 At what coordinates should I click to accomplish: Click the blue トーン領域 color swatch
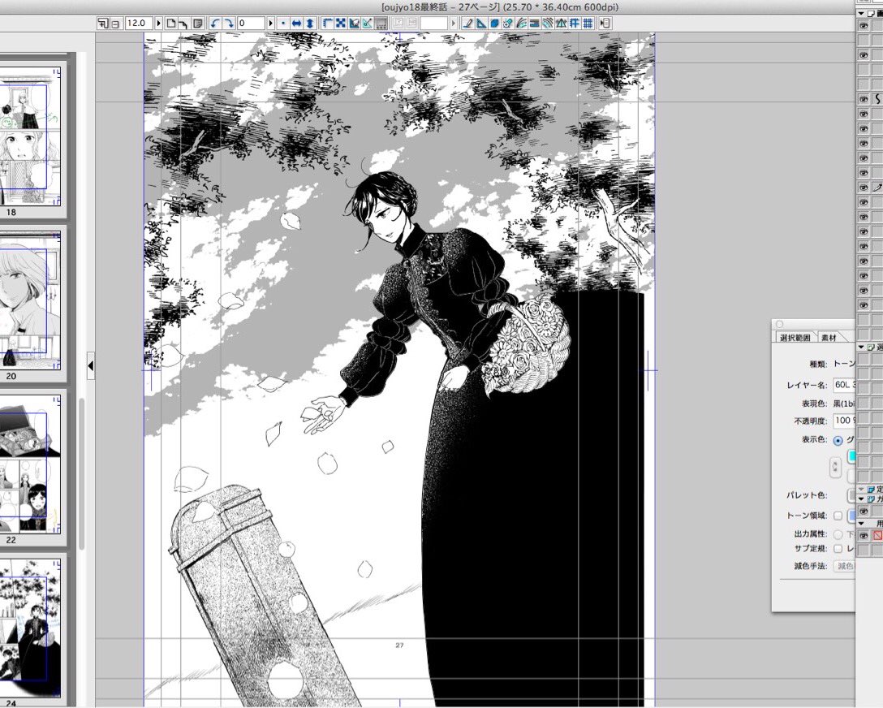click(x=851, y=516)
